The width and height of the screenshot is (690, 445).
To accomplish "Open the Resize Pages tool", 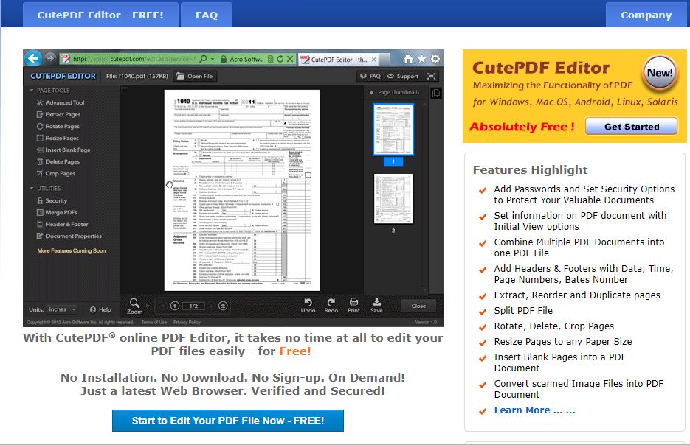I will click(59, 138).
